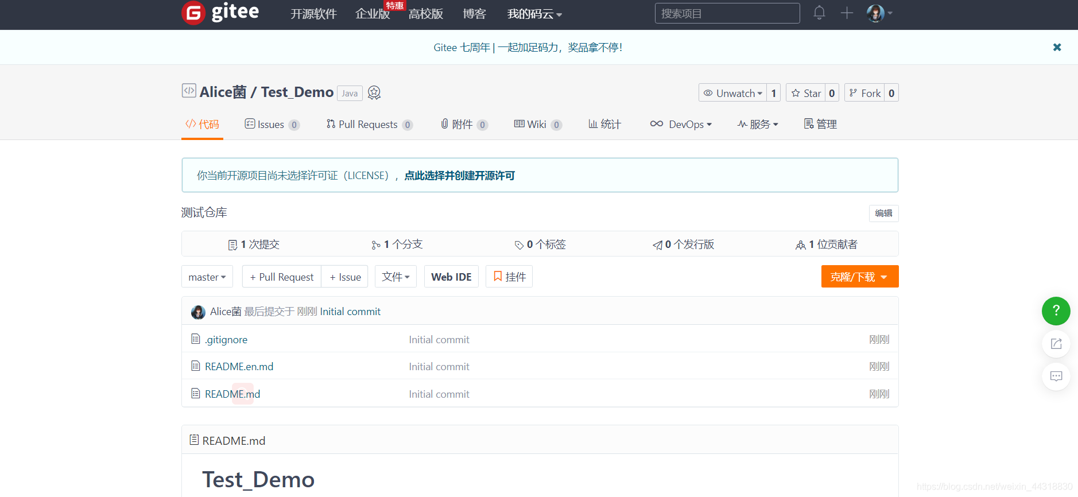Open the 管理 tab
This screenshot has width=1078, height=497.
(820, 125)
